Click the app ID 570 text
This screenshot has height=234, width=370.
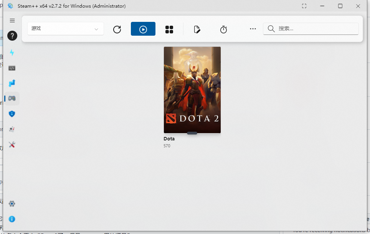tap(167, 146)
